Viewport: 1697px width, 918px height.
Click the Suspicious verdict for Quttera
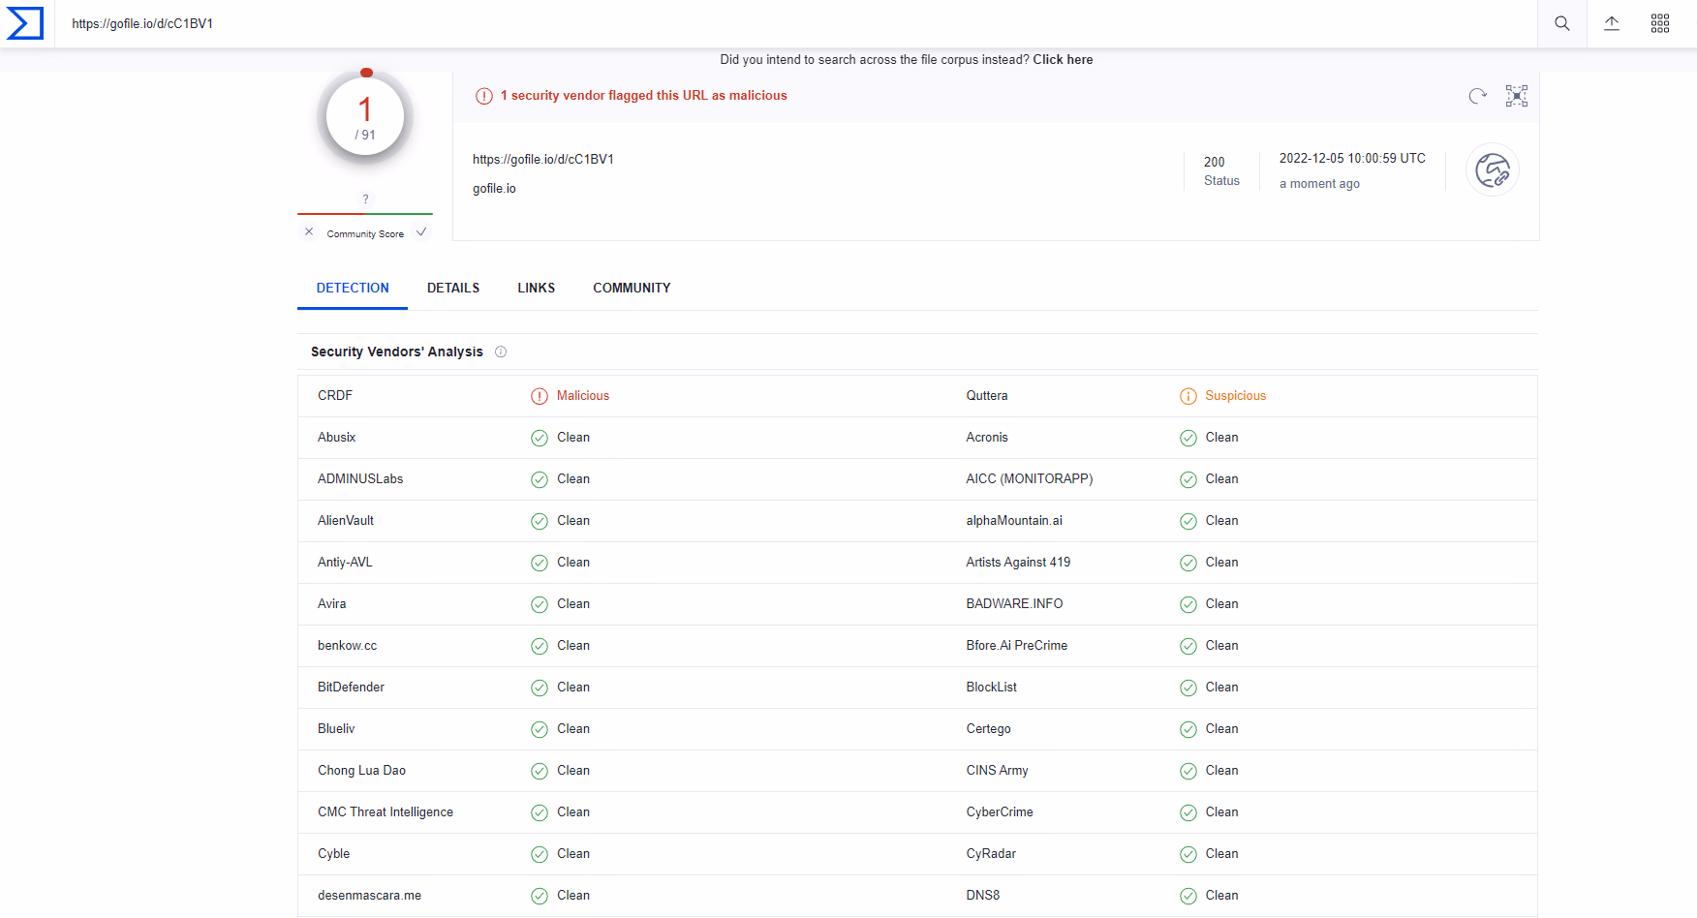click(1236, 395)
